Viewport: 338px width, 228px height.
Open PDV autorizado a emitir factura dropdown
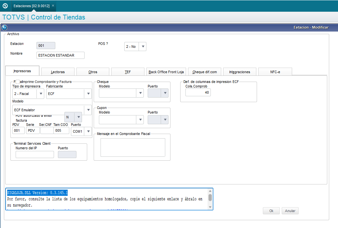78,117
